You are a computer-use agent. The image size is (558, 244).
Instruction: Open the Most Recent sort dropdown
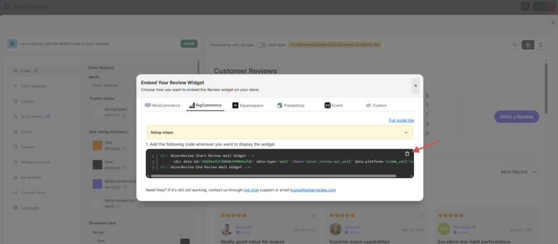pyautogui.click(x=519, y=172)
